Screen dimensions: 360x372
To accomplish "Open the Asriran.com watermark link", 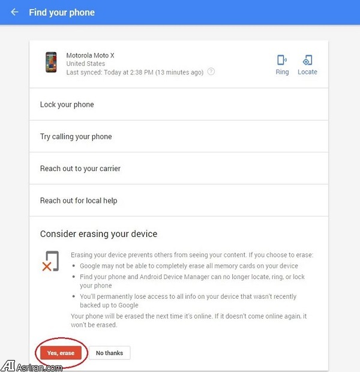I will 40,367.
